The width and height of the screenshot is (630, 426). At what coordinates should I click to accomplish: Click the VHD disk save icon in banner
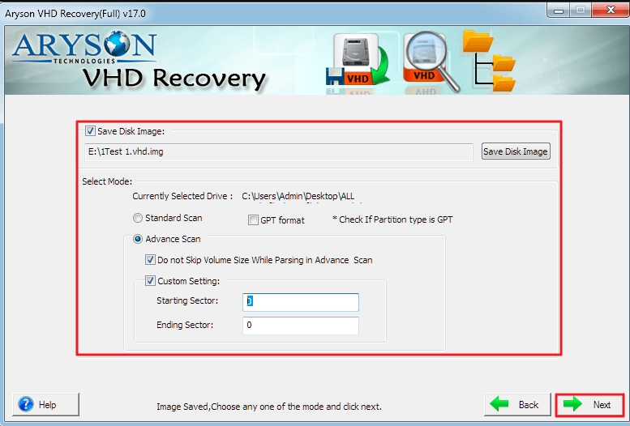pos(358,60)
